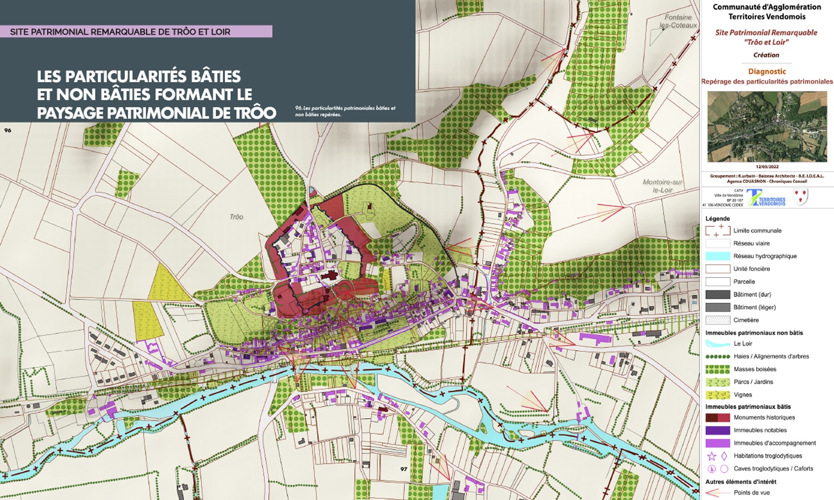
Task: Click the figure 96 caption text
Action: click(x=345, y=111)
